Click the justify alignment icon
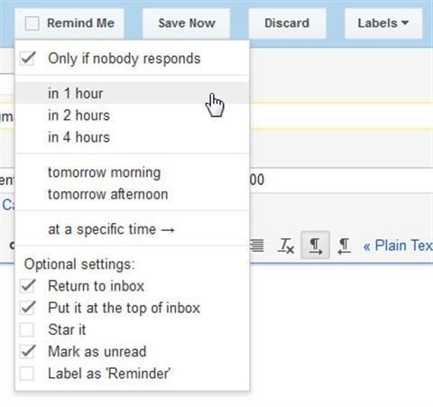Screen dimensions: 433x407 coord(257,245)
